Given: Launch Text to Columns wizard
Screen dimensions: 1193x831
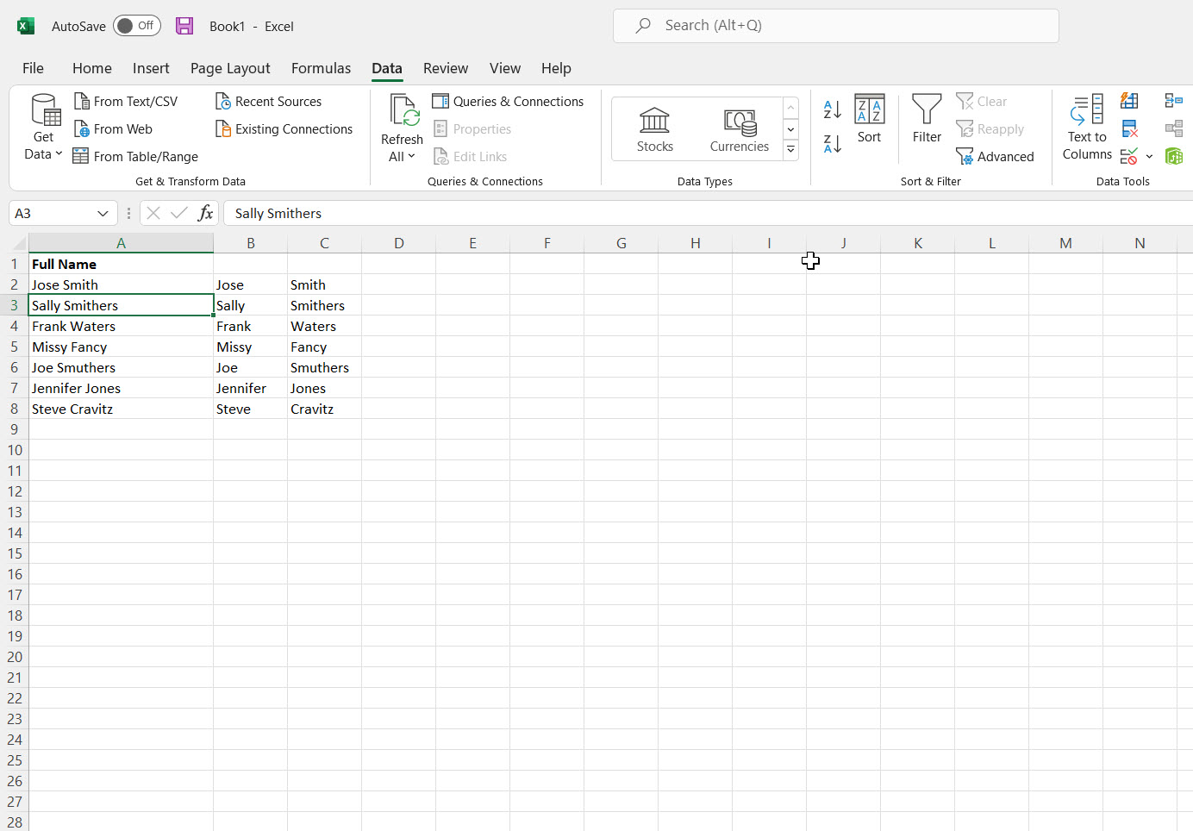Looking at the screenshot, I should (x=1087, y=128).
